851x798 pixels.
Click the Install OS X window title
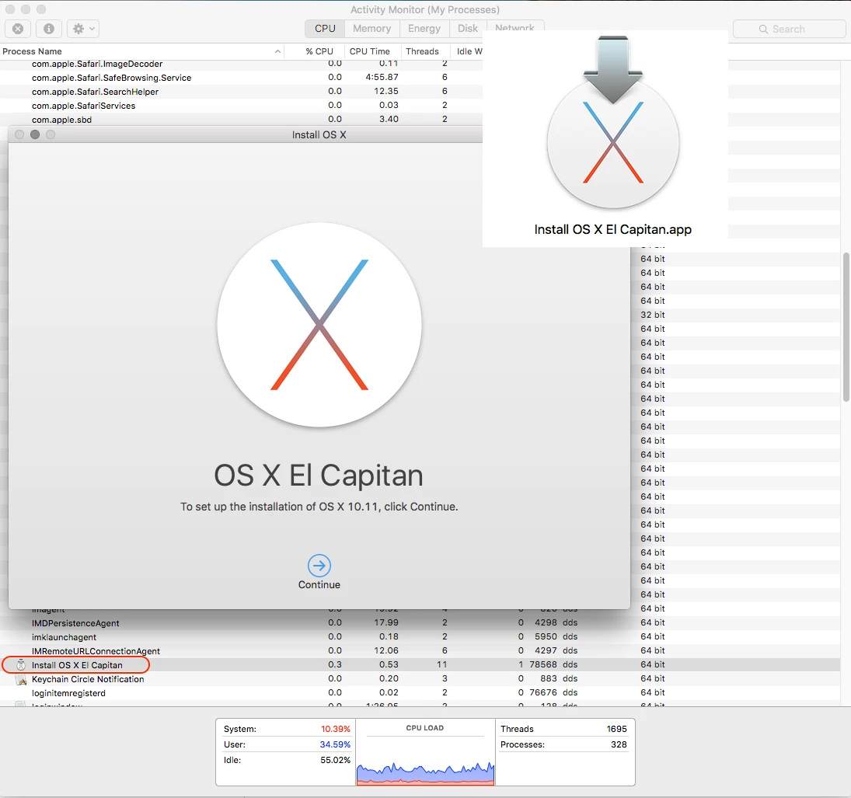coord(319,135)
